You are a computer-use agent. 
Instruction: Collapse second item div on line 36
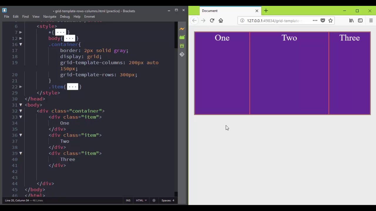21,135
